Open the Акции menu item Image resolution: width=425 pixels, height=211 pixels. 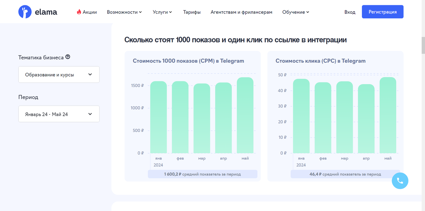point(87,12)
